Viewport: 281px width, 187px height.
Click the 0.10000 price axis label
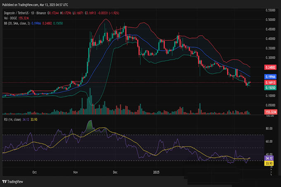point(270,96)
